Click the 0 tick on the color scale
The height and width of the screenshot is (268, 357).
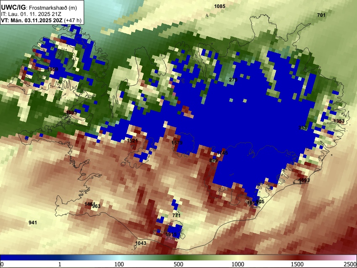click(x=2, y=264)
